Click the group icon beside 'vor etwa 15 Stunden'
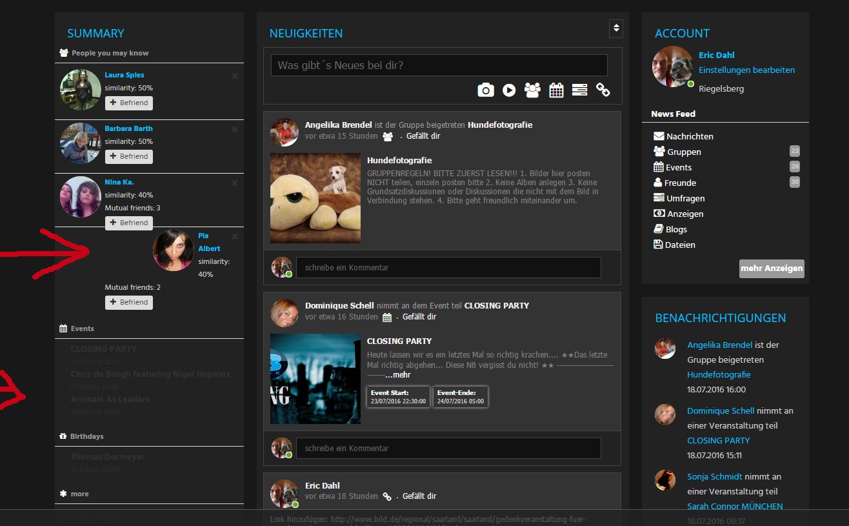849x526 pixels. [x=387, y=137]
